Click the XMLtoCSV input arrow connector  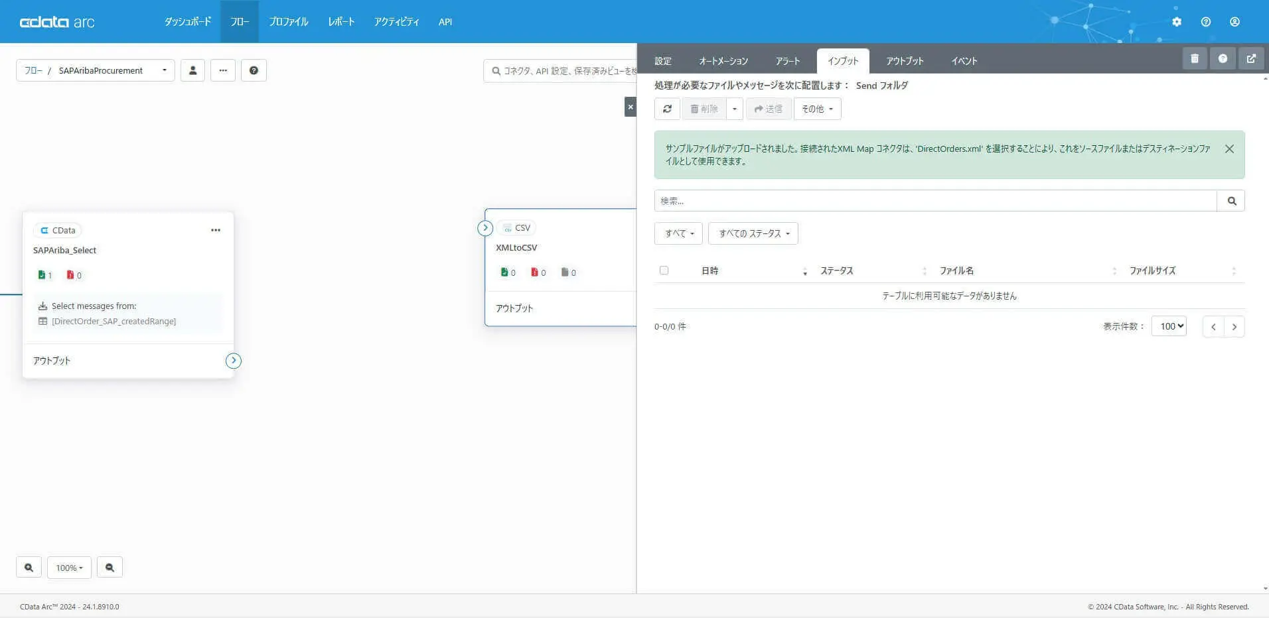[x=485, y=228]
